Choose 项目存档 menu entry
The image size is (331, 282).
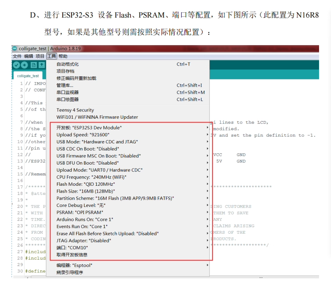tap(128, 71)
